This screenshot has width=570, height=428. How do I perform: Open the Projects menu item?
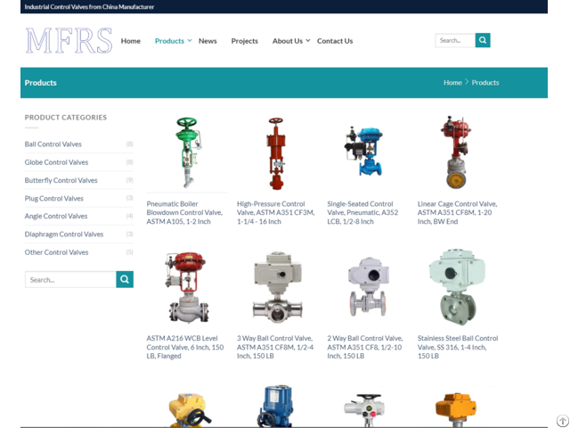245,41
